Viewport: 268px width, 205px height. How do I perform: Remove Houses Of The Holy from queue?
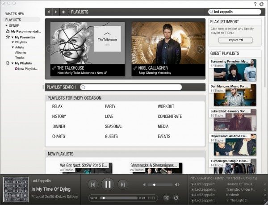click(265, 184)
